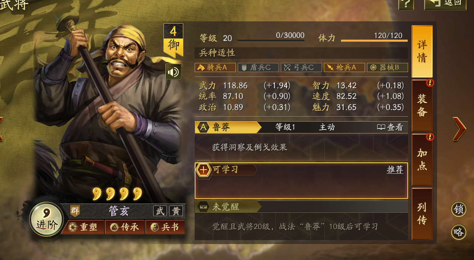Switch to the 装备 equipment tab

pyautogui.click(x=422, y=106)
